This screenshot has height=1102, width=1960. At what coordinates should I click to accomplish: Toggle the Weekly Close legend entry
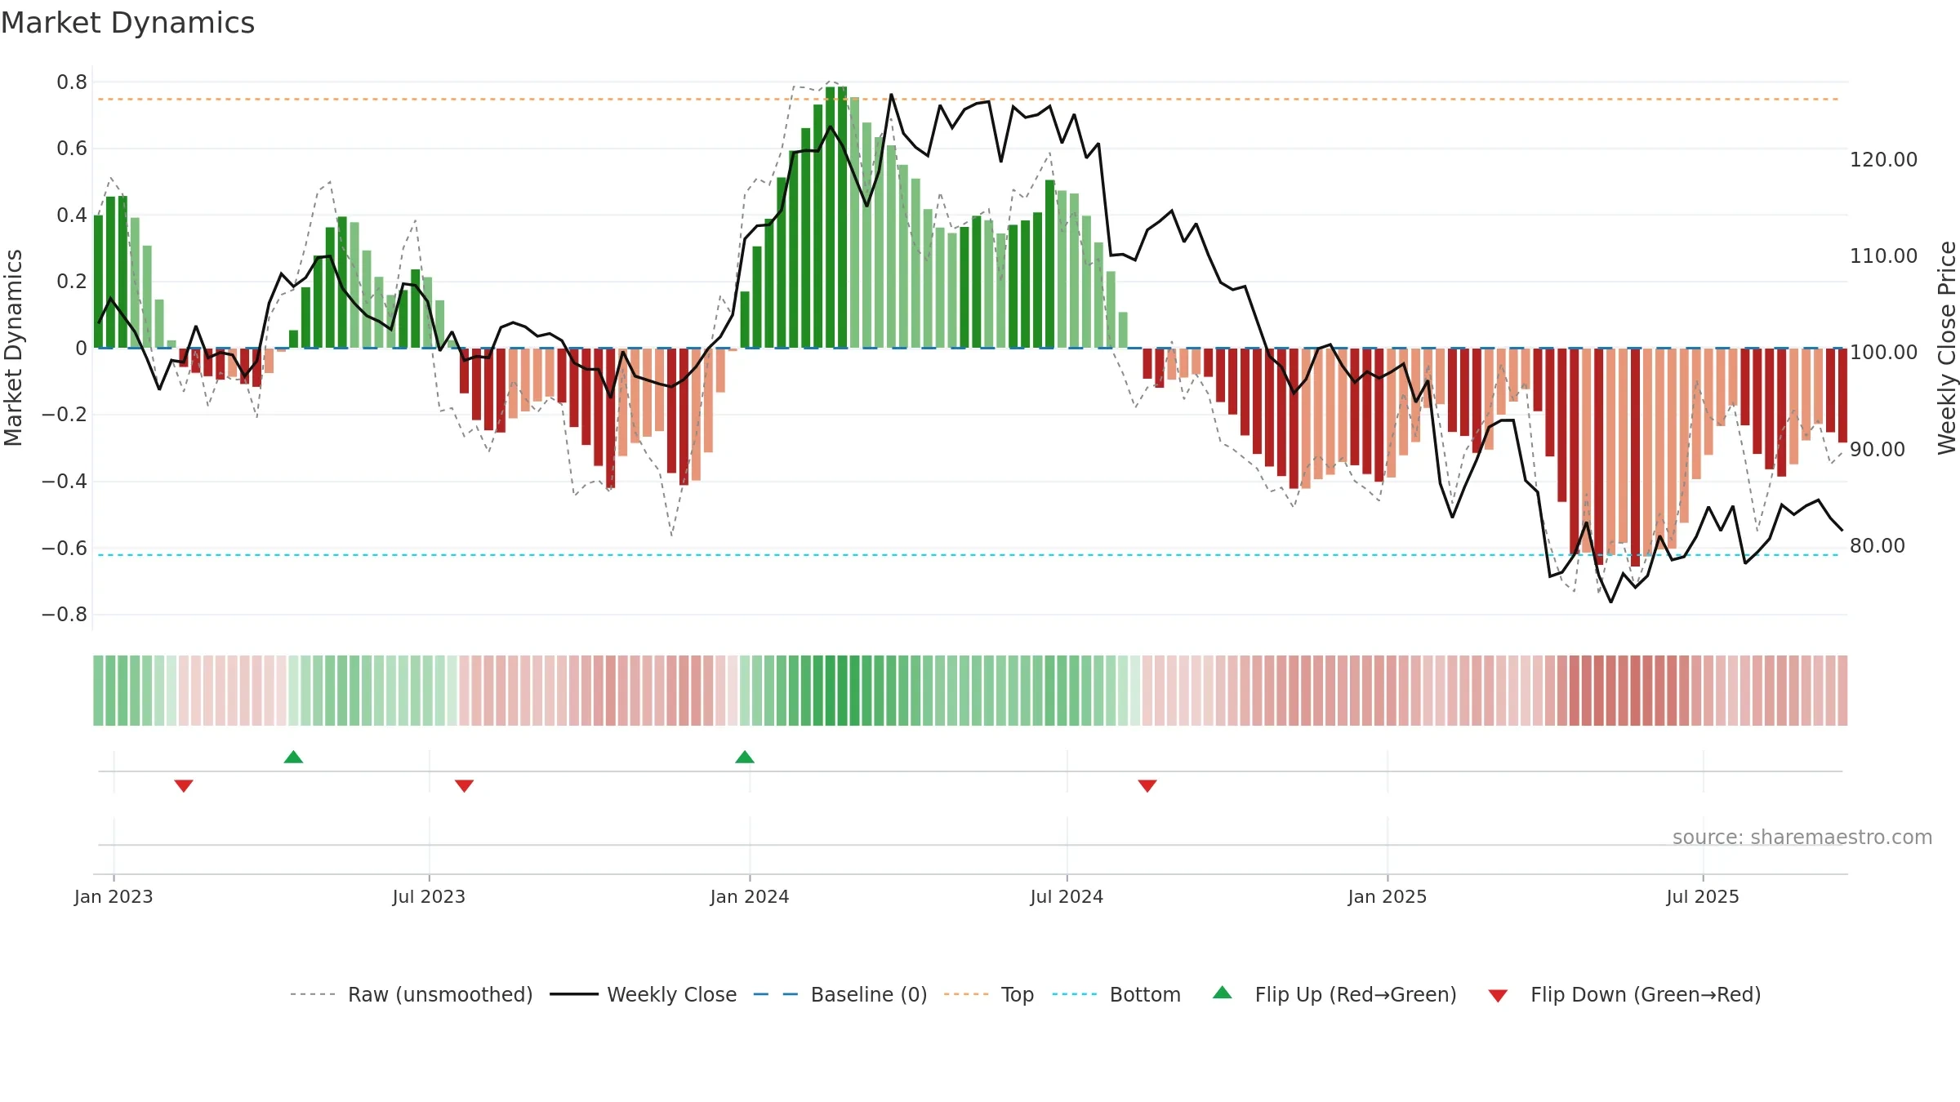click(644, 994)
